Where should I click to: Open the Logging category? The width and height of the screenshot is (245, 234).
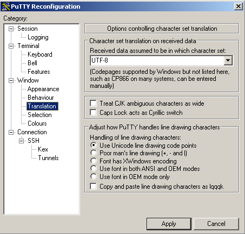coord(38,37)
